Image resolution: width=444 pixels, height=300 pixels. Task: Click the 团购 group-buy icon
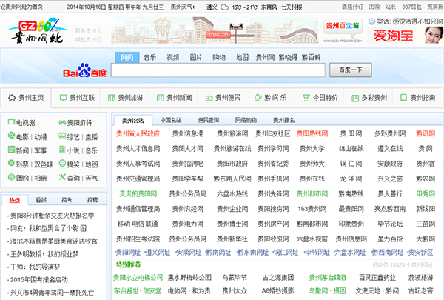10,178
